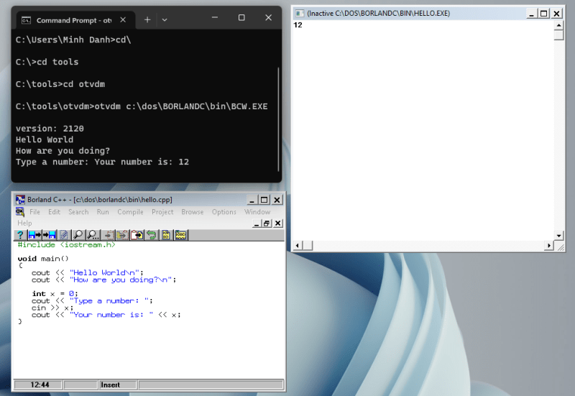The height and width of the screenshot is (396, 575).
Task: Click the 'int x = 0;' code line
Action: point(55,294)
